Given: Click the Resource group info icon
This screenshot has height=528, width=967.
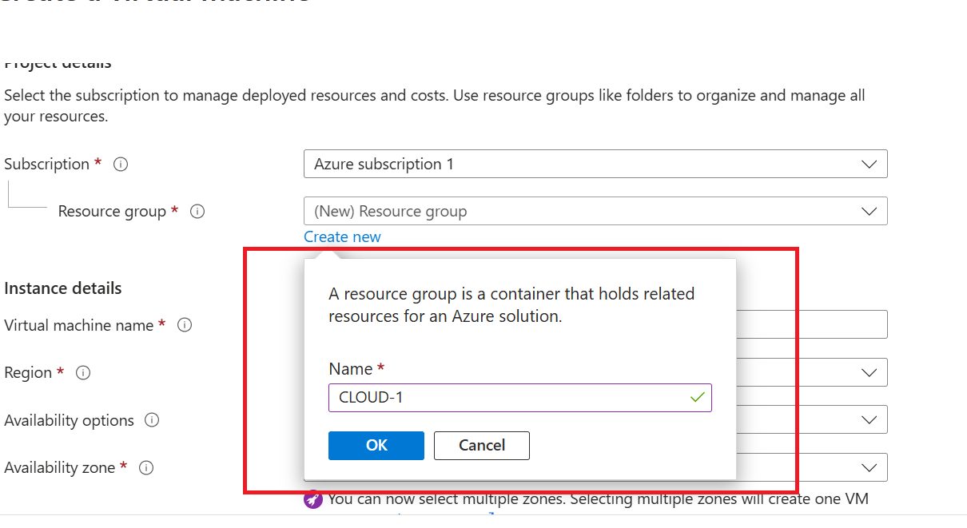Looking at the screenshot, I should pos(197,212).
